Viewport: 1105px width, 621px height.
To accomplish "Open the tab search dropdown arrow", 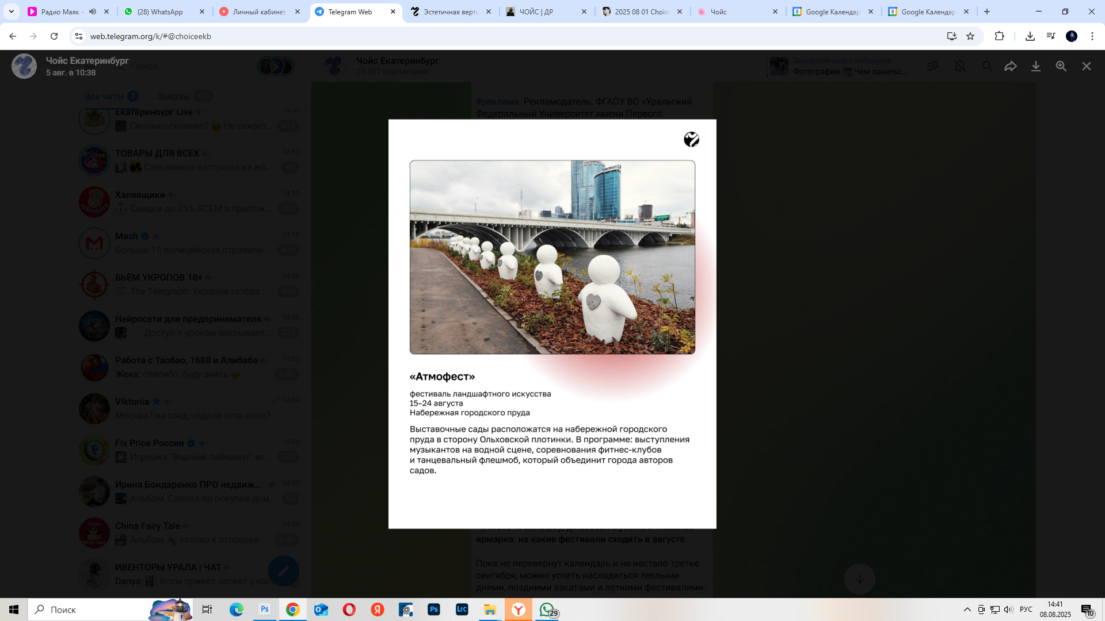I will pyautogui.click(x=12, y=11).
